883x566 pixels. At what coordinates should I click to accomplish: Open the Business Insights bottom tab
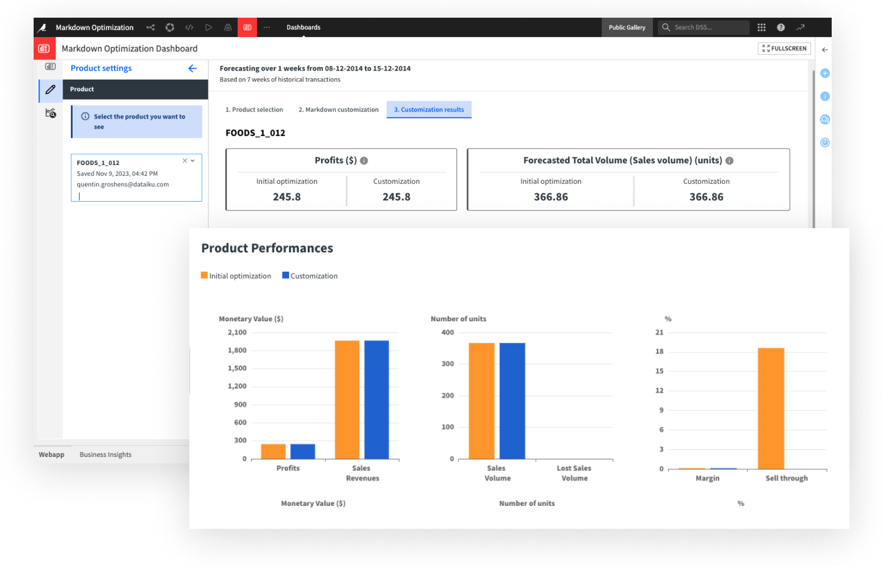click(106, 455)
